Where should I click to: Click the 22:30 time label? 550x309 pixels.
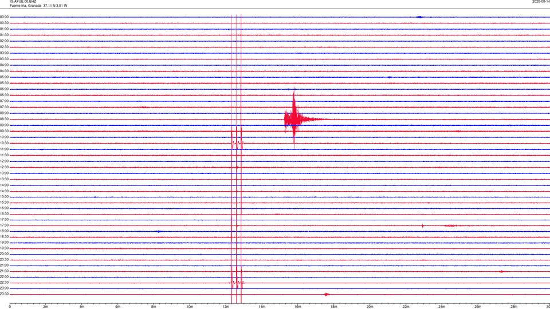tap(4, 282)
